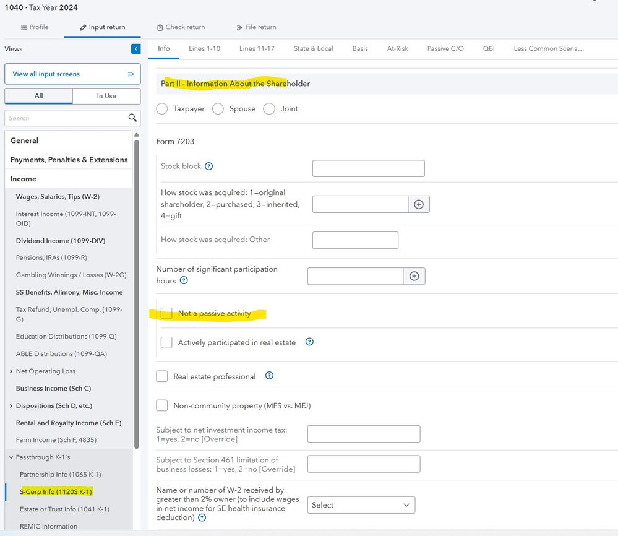Click plus icon beside How stock was acquired

click(x=419, y=204)
